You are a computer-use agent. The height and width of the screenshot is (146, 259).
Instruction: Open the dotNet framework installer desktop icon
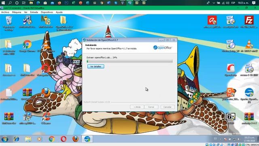[x=27, y=22]
